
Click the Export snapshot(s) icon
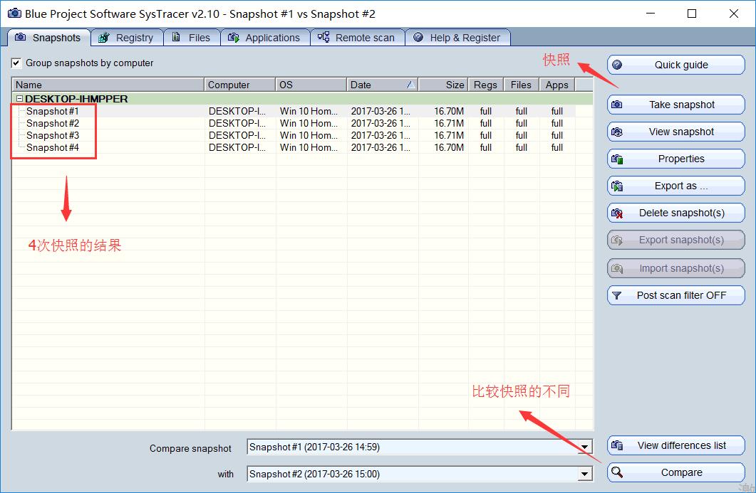pyautogui.click(x=617, y=240)
